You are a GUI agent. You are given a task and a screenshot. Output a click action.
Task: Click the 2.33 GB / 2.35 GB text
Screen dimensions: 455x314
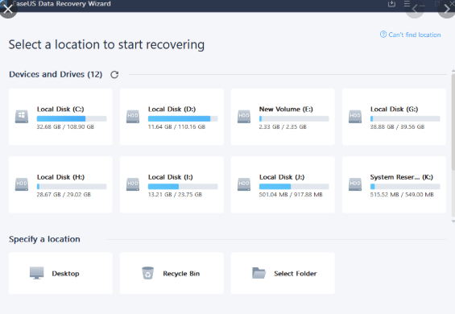283,127
